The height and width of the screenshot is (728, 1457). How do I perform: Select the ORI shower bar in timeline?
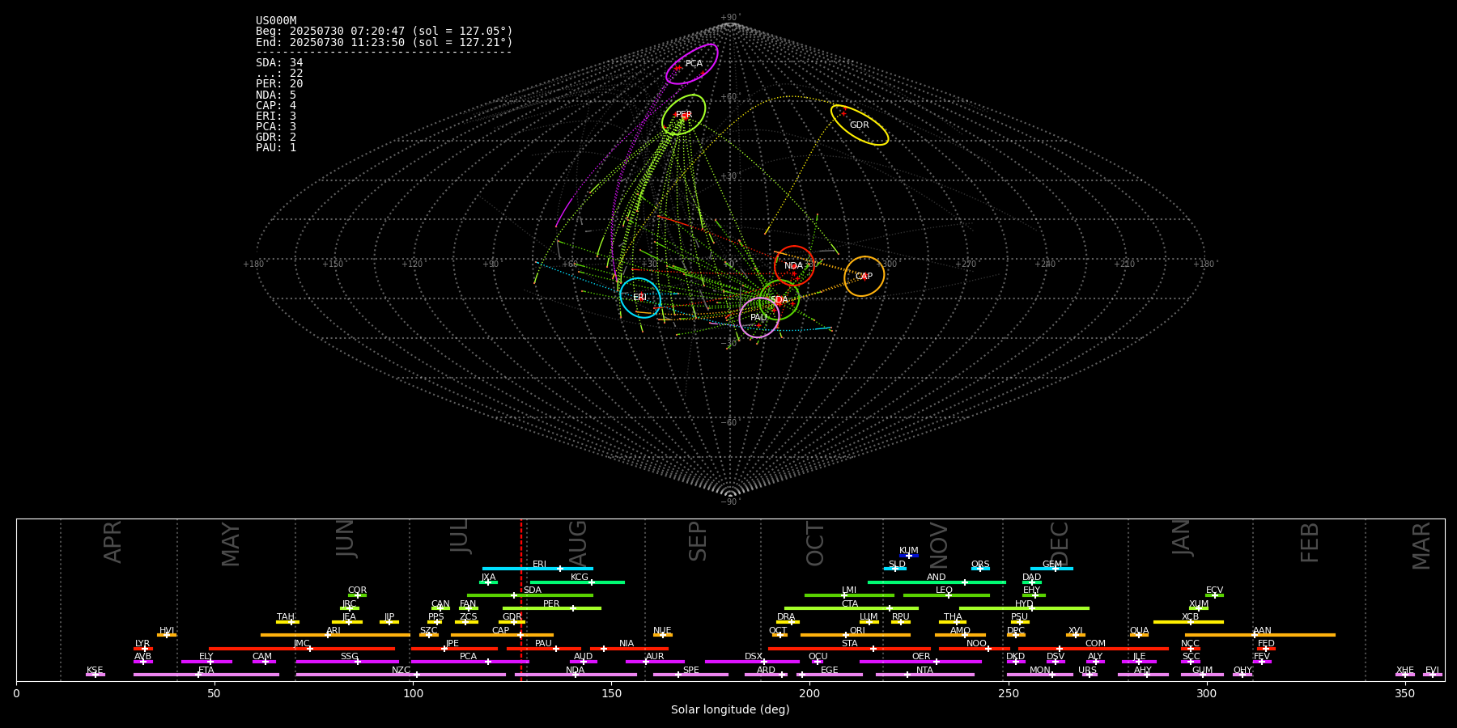click(856, 635)
